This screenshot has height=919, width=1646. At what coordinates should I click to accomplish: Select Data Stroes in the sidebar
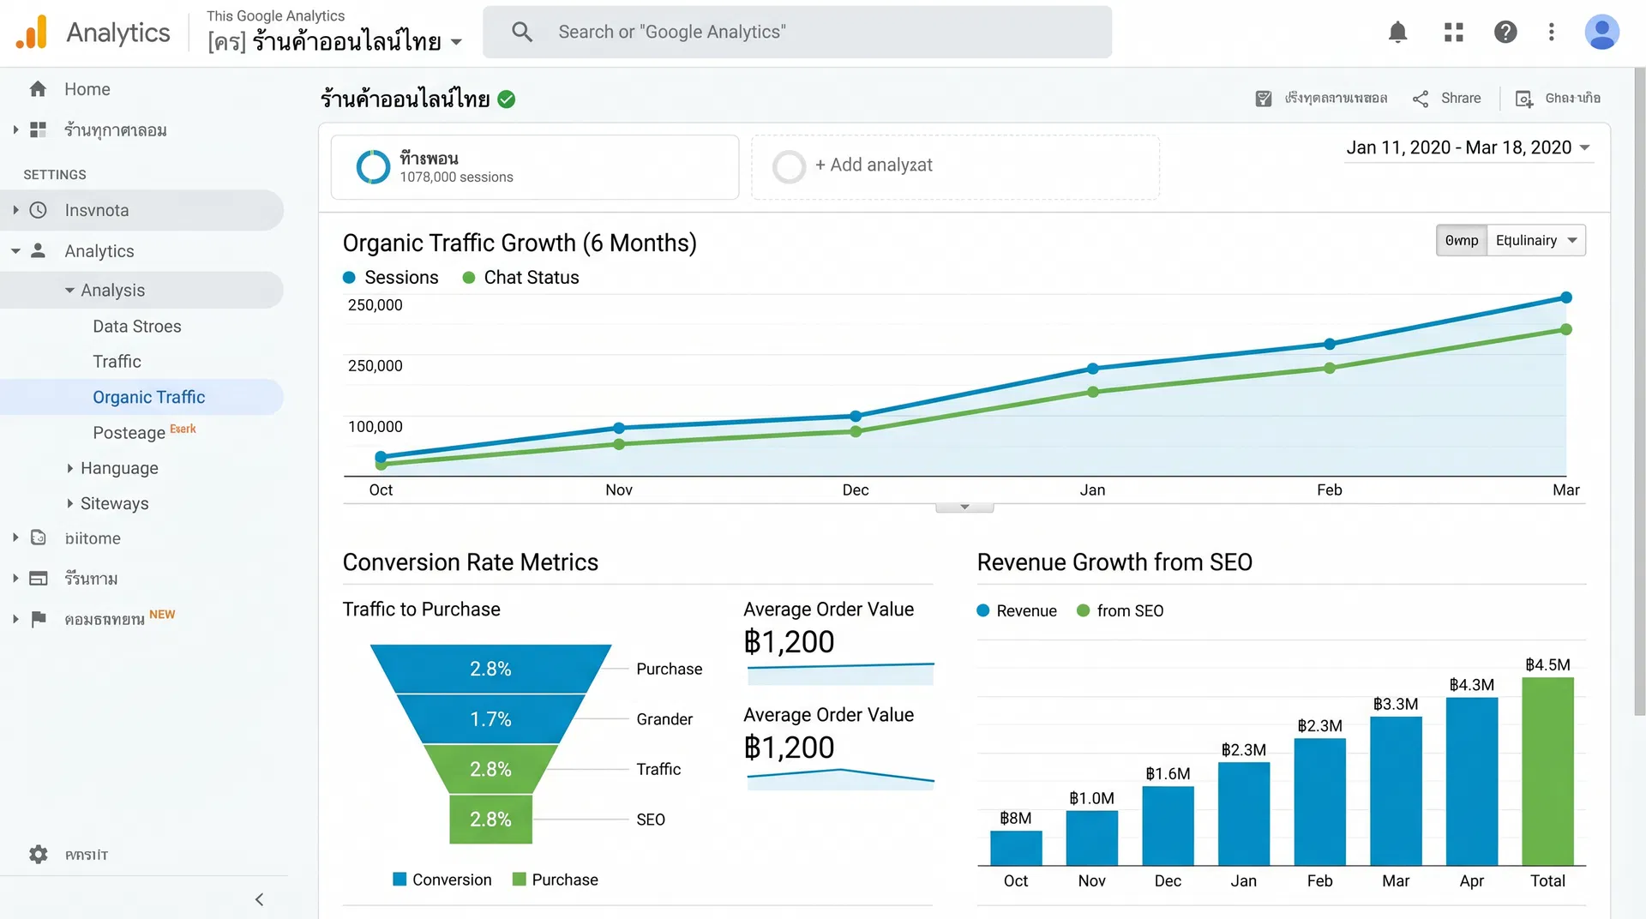pyautogui.click(x=136, y=326)
